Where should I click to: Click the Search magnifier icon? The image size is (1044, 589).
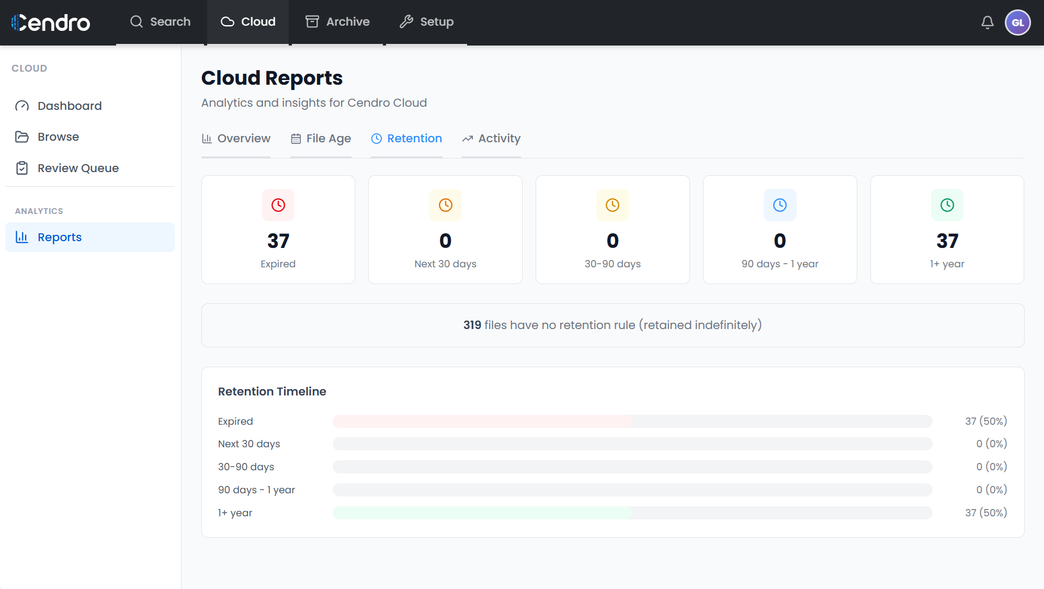(x=137, y=21)
